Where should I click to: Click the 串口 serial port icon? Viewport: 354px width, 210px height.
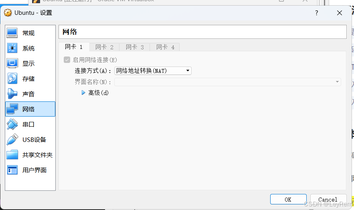click(12, 124)
